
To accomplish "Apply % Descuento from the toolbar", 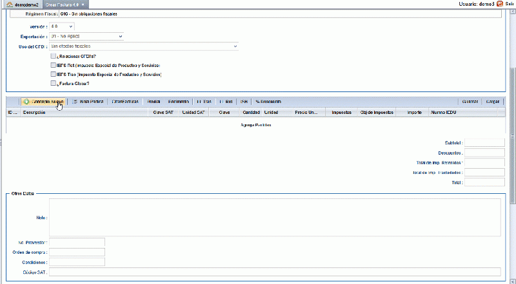I will coord(268,102).
